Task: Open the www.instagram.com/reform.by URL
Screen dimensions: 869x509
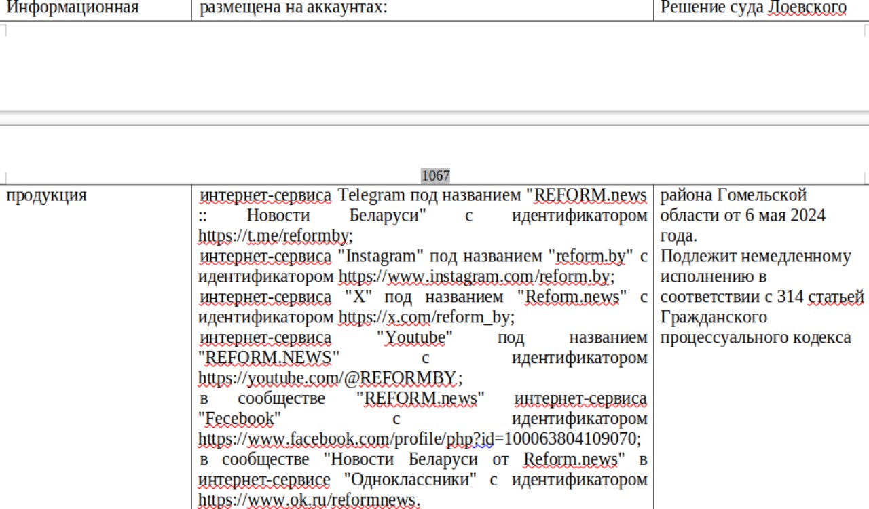Action: [477, 277]
